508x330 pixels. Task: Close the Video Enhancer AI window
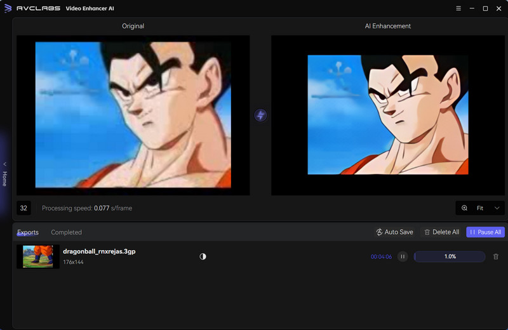coord(499,8)
